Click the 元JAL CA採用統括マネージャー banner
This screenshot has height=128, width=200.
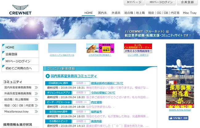(138, 48)
